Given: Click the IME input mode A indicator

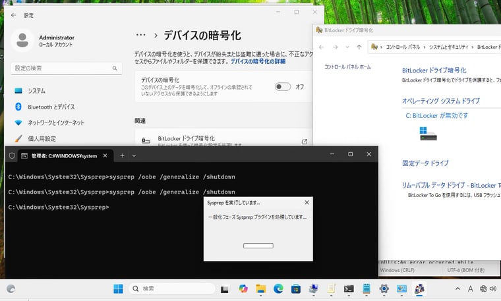Looking at the screenshot, I should pyautogui.click(x=470, y=289).
